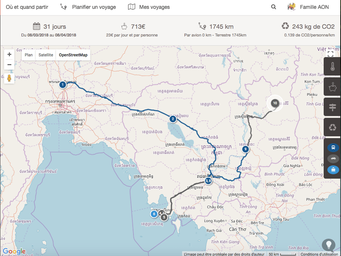The width and height of the screenshot is (341, 256).
Task: Select route stop marker number 10
Action: click(x=275, y=103)
